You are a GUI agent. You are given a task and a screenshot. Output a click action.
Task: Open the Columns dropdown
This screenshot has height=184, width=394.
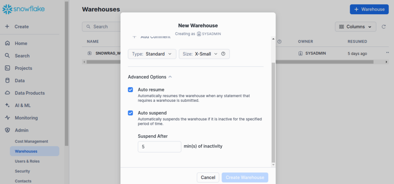pos(356,27)
